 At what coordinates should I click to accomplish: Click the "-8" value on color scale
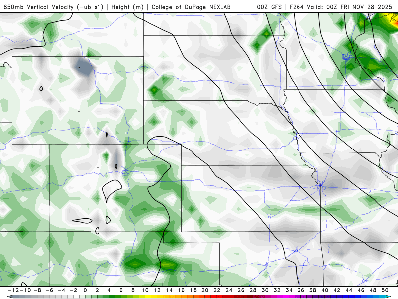(x=37, y=290)
